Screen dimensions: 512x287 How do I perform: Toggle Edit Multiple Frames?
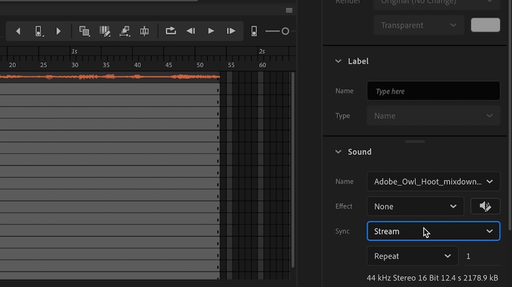point(105,31)
